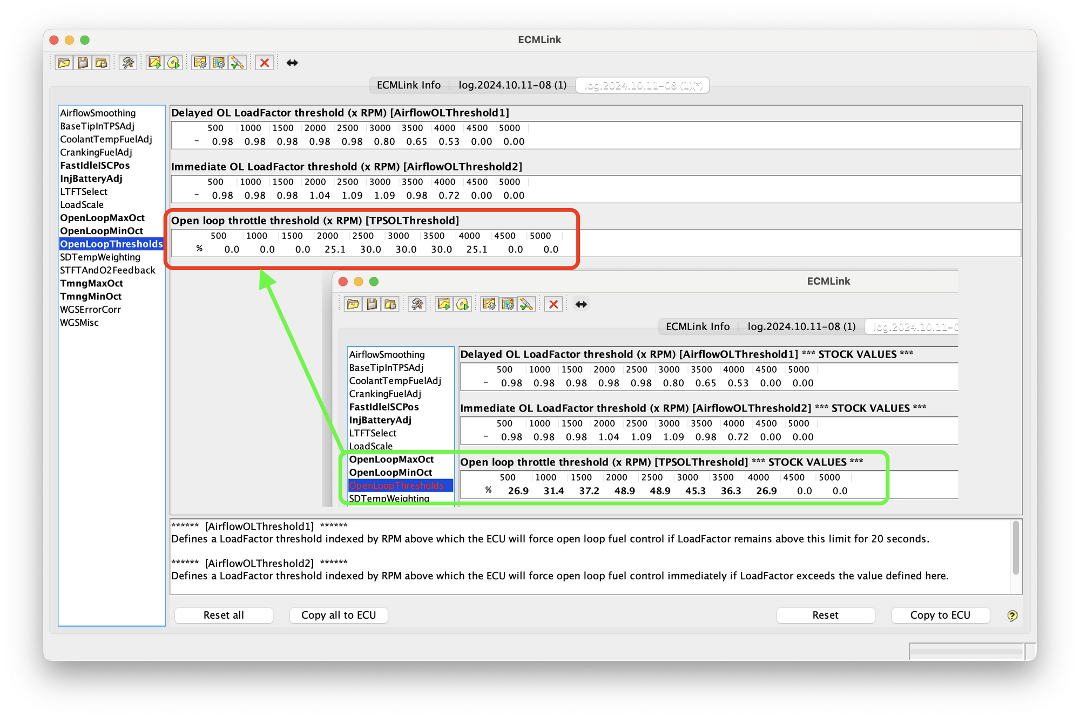The width and height of the screenshot is (1080, 718).
Task: Select BaseTipInTPSAdj in the main table list
Action: [111, 126]
